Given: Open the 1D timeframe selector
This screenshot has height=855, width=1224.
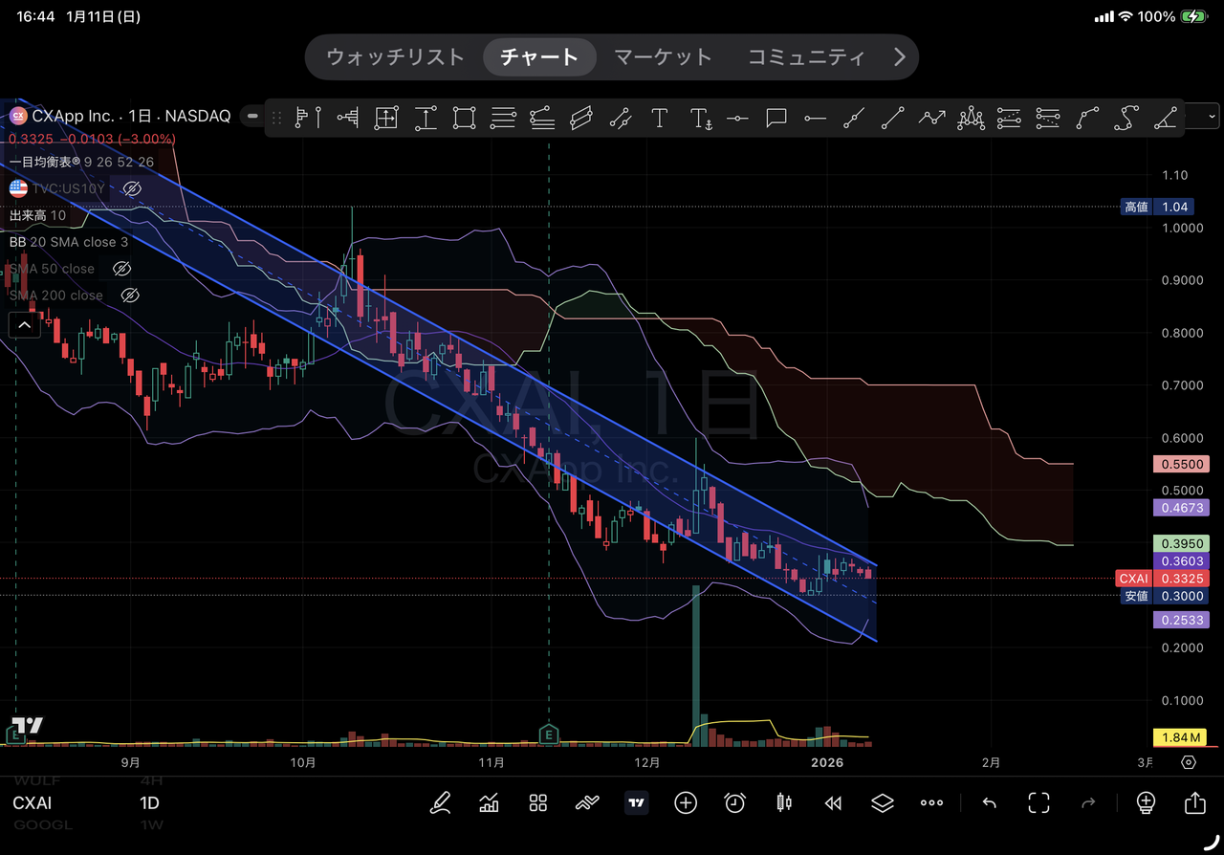Looking at the screenshot, I should (x=149, y=803).
